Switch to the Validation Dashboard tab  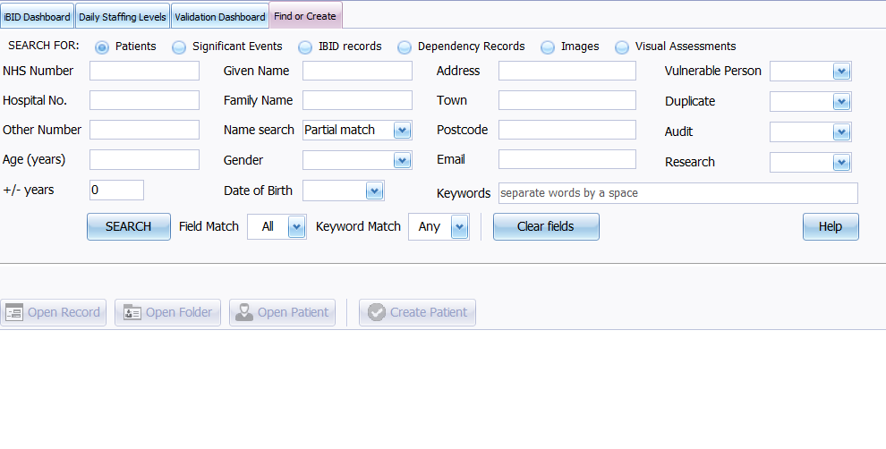219,17
